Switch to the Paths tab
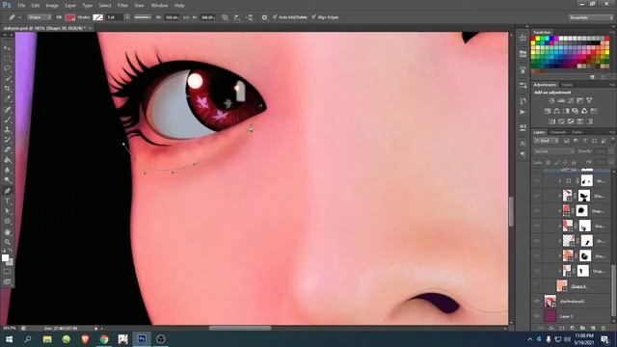The image size is (617, 347). pos(577,132)
